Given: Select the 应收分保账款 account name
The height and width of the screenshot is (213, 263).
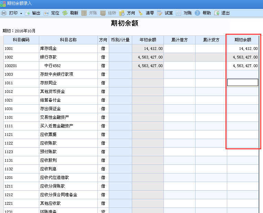Looking at the screenshot, I should [52, 186].
